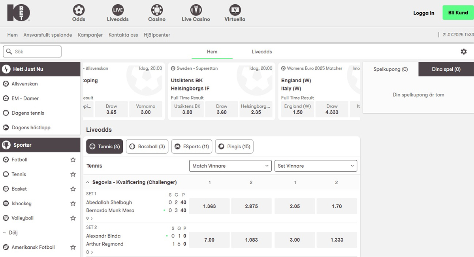Screen dimensions: 474x257
Task: Select odds 1.083 for Arthur Reymond
Action: (252, 240)
